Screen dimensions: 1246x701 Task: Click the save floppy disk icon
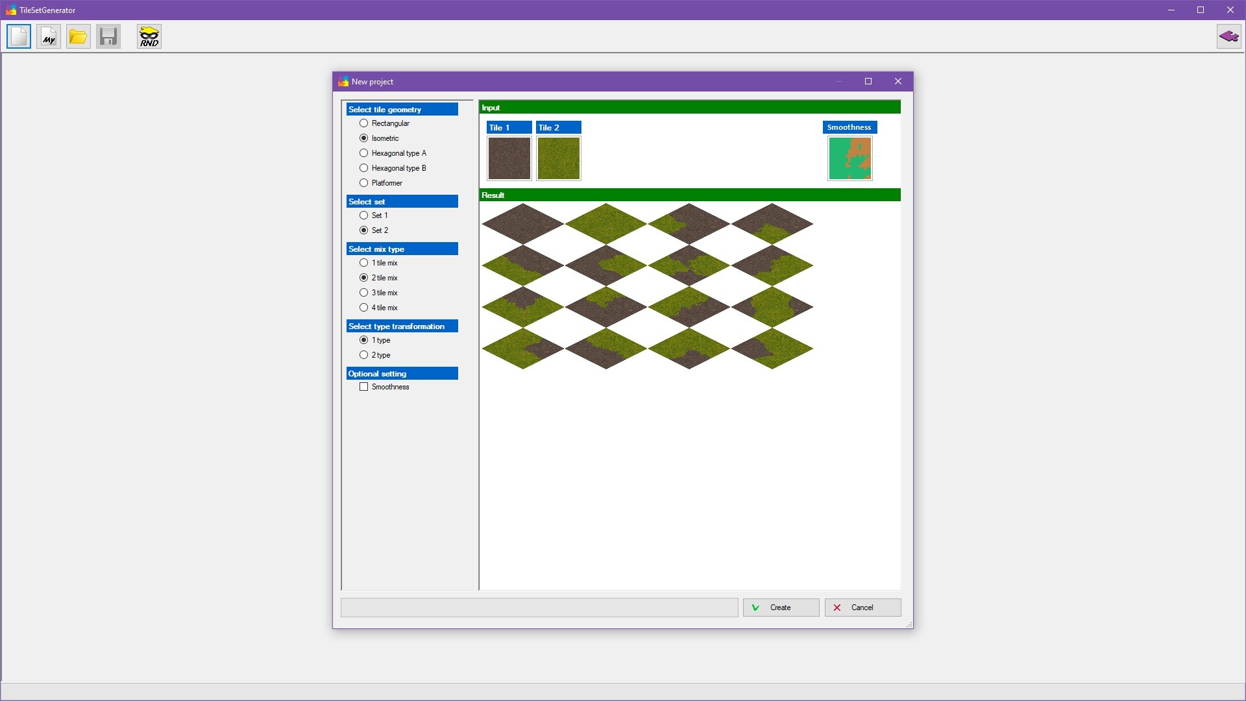pos(108,36)
